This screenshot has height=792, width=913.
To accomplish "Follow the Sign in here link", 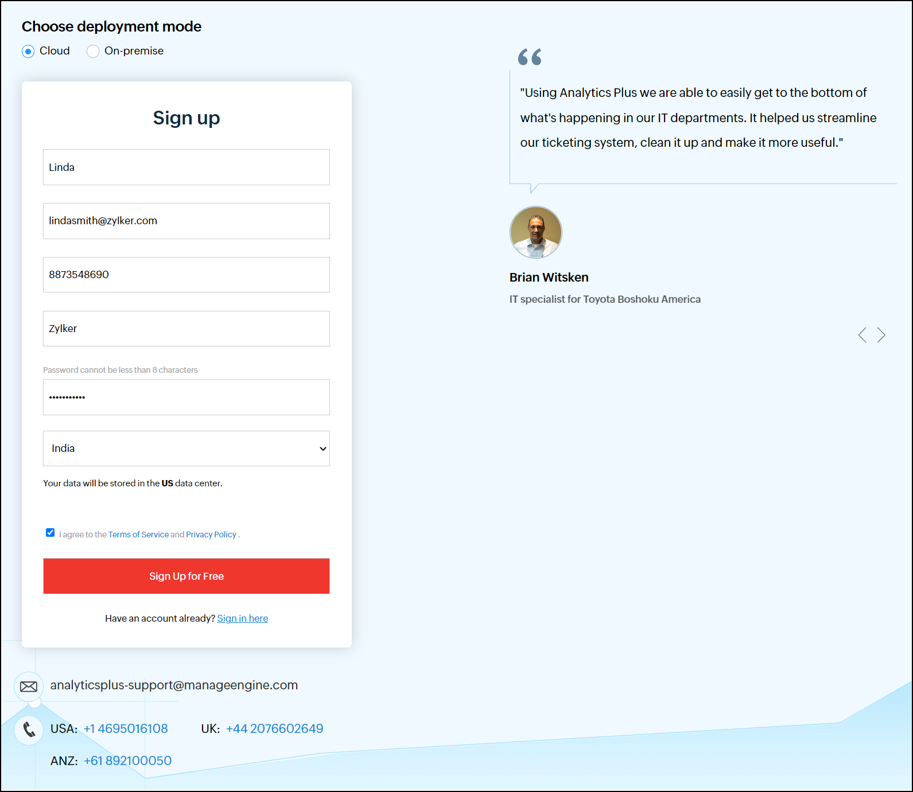I will click(x=242, y=618).
